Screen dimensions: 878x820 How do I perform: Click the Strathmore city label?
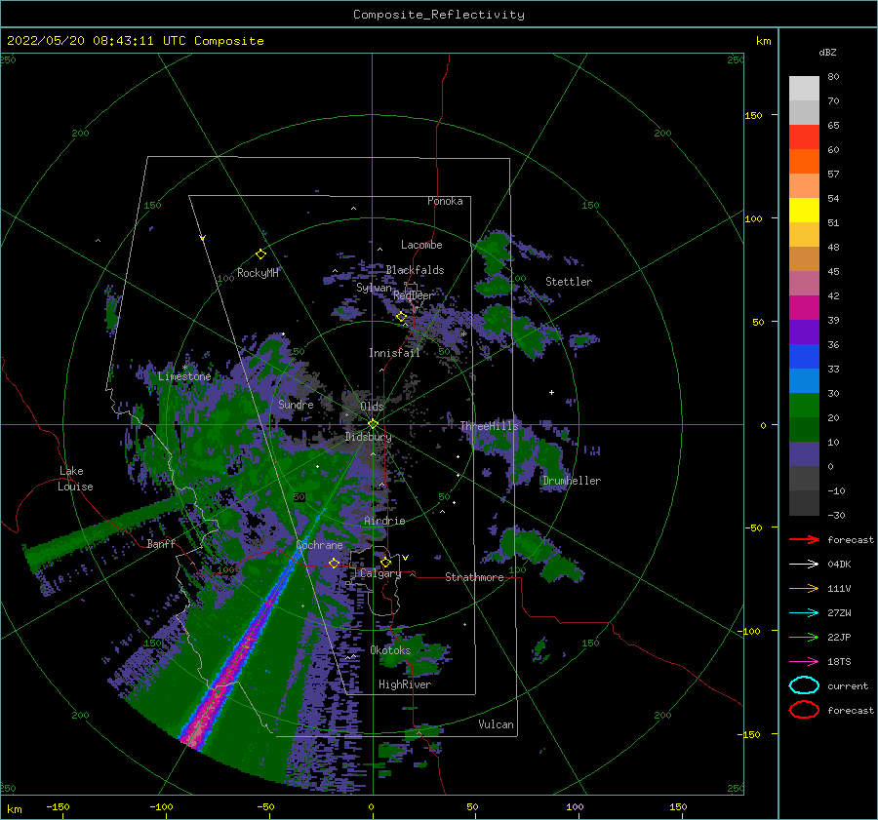coord(474,577)
